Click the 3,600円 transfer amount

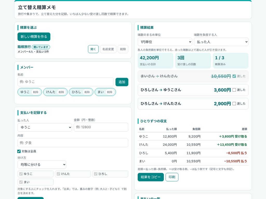point(222,90)
